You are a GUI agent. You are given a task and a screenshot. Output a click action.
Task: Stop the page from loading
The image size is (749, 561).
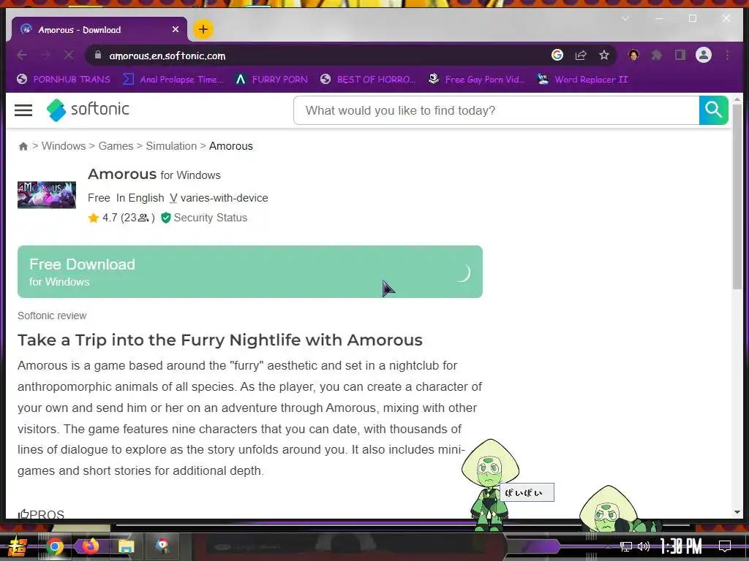(x=69, y=56)
